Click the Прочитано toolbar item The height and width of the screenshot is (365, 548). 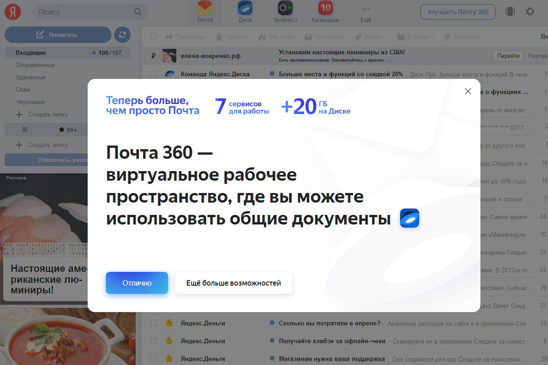(323, 36)
